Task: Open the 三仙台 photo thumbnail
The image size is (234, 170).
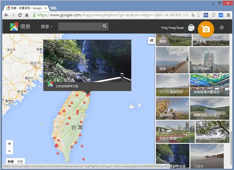Action: tap(207, 156)
